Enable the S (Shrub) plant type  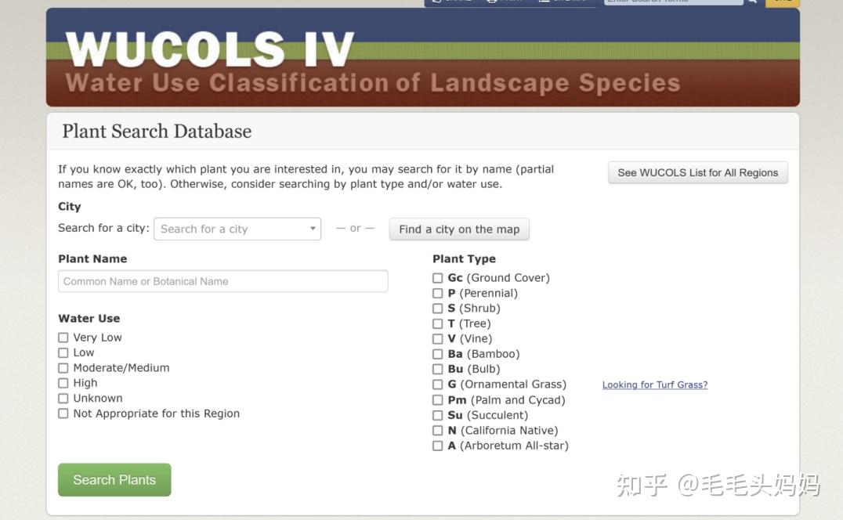(x=438, y=309)
